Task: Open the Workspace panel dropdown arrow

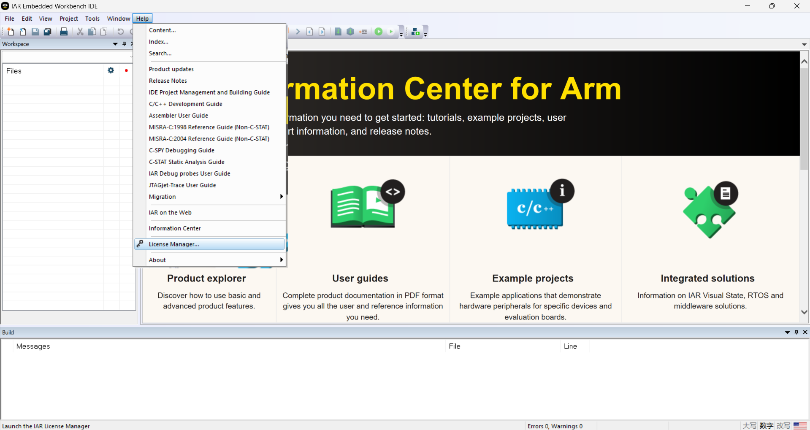Action: 115,44
